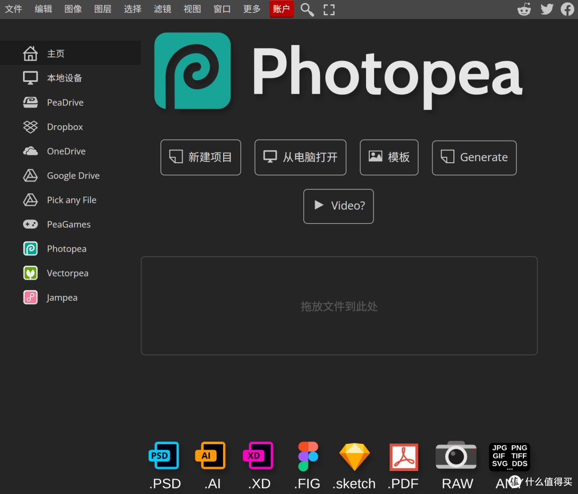Click the PeaGames gamepad icon
Image resolution: width=578 pixels, height=494 pixels.
tap(30, 224)
